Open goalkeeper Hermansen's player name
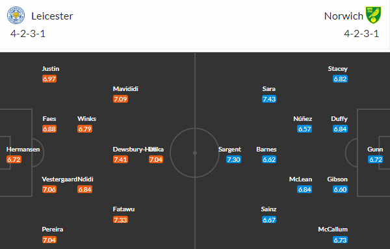Image resolution: width=390 pixels, height=249 pixels. [23, 150]
